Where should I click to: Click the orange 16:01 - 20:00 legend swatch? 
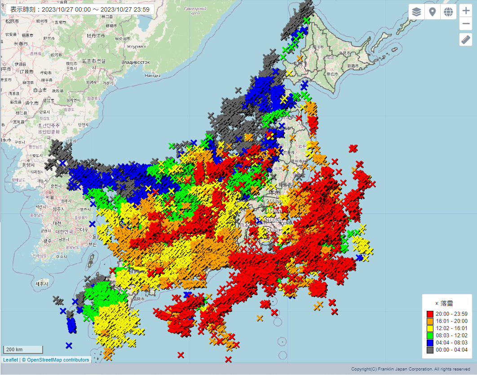click(430, 321)
